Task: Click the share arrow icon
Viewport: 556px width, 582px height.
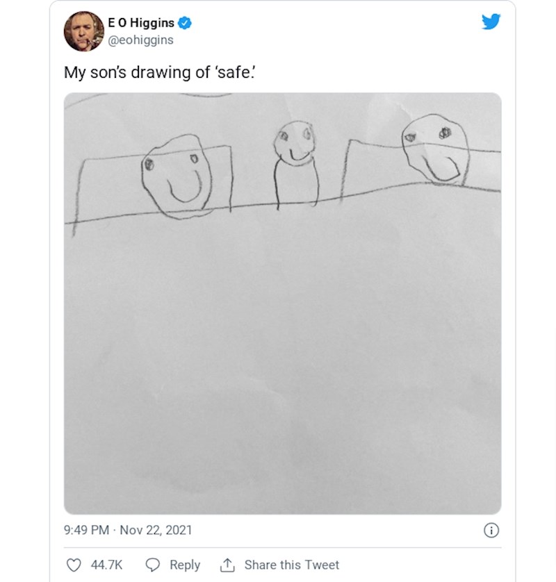Action: click(227, 565)
